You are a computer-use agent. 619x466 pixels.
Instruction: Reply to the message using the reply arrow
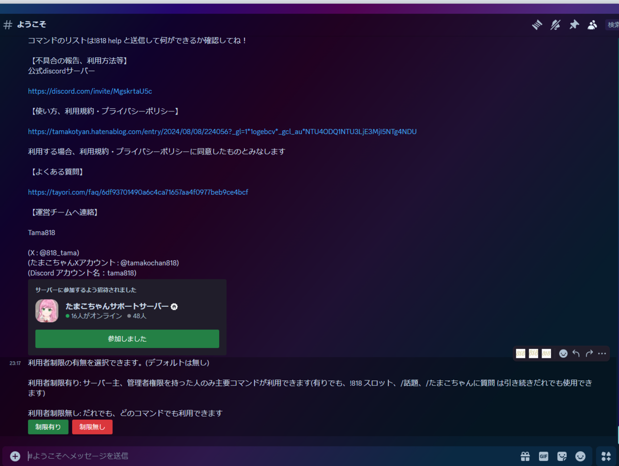pos(576,353)
